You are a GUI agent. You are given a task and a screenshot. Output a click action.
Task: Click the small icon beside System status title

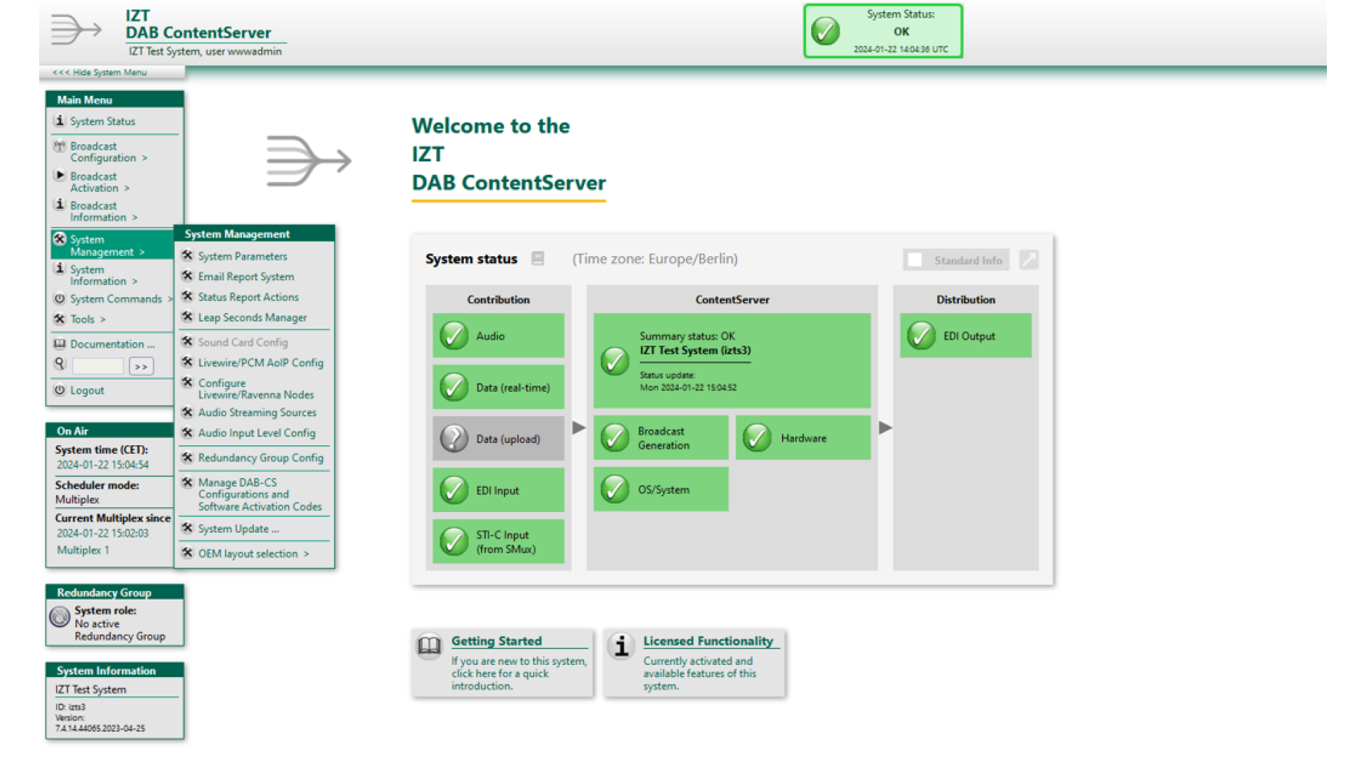click(x=538, y=259)
